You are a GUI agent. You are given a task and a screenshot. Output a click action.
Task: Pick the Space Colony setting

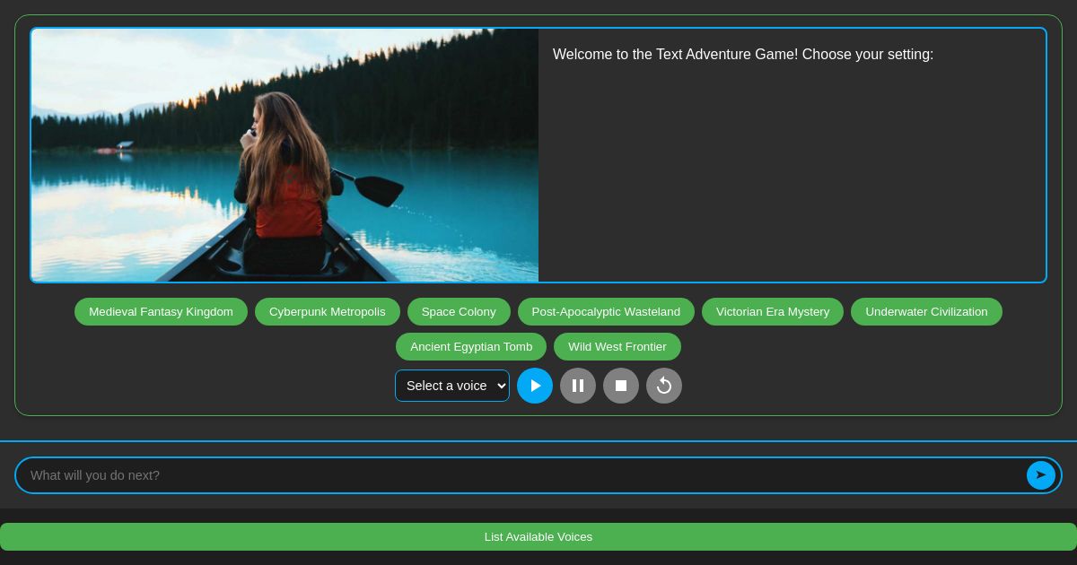(x=459, y=311)
